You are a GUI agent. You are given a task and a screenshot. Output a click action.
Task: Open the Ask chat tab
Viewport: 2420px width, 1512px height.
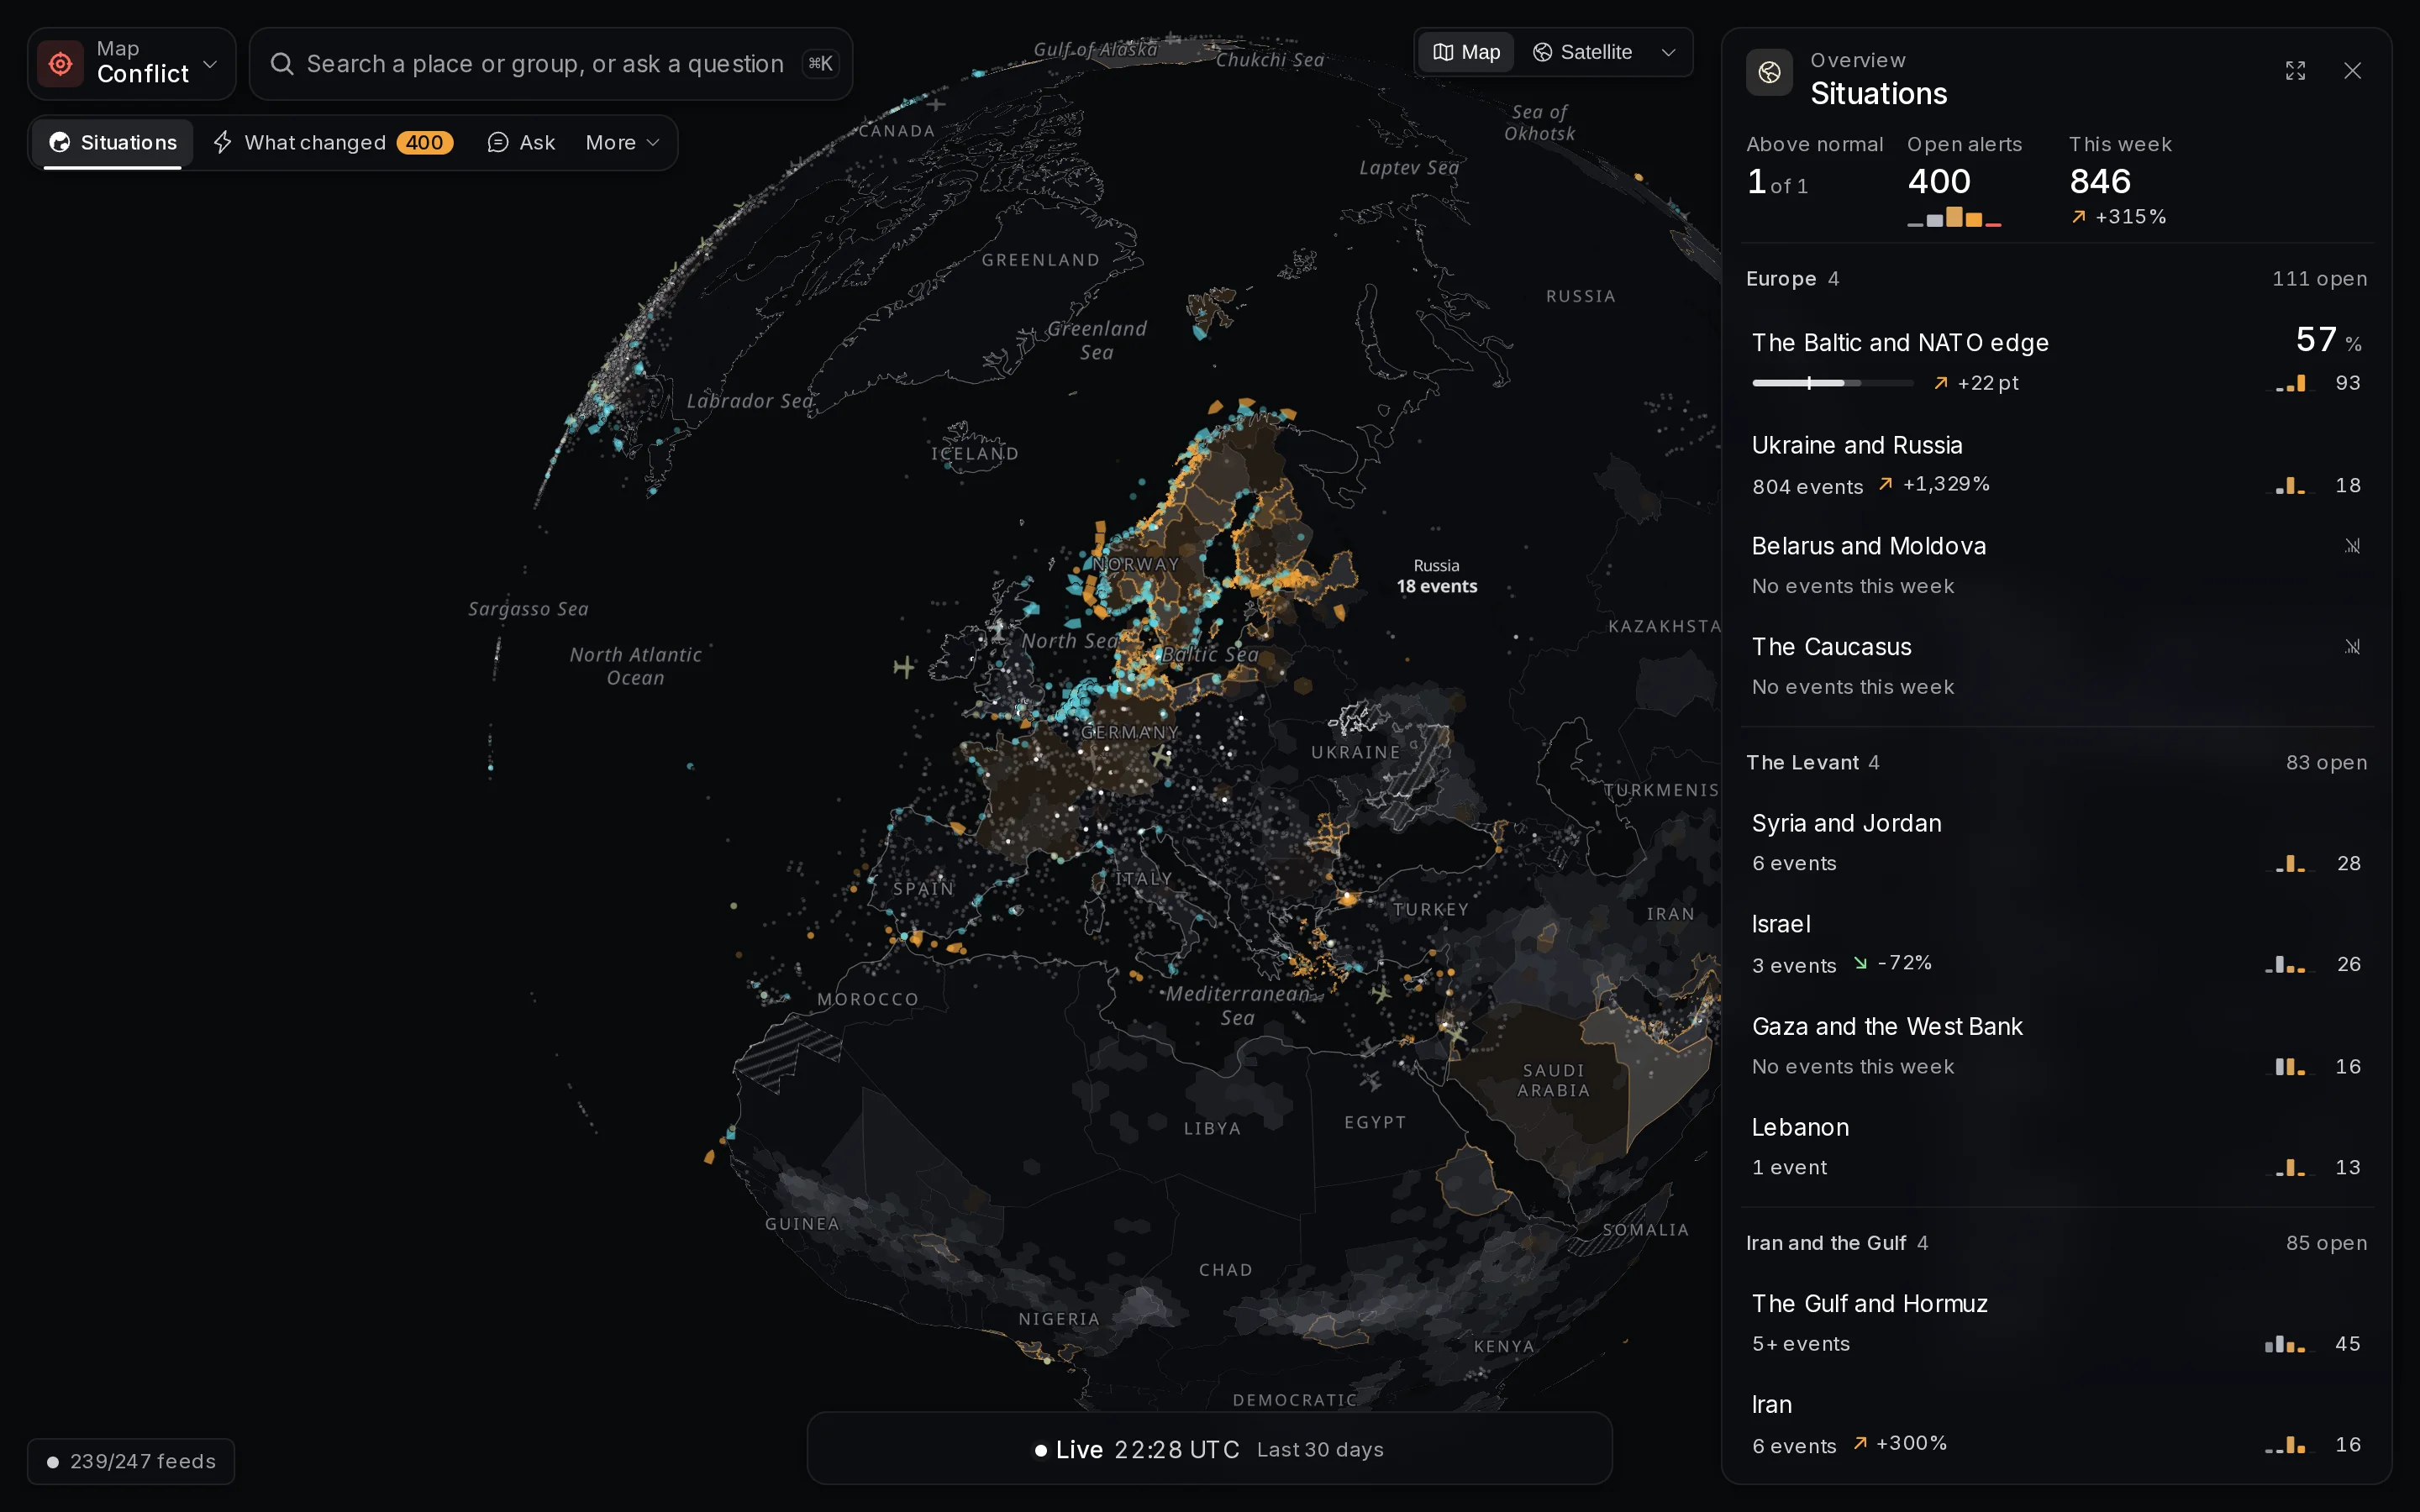click(x=521, y=143)
